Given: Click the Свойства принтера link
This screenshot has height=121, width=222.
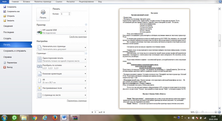Looking at the screenshot, I should point(78,37).
